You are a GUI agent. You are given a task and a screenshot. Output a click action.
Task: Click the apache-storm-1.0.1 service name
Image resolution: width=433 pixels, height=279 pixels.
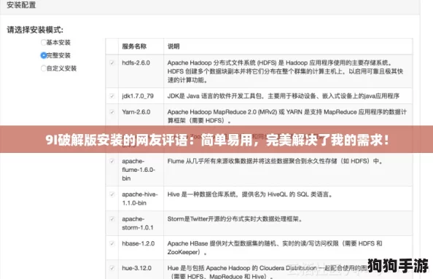[x=138, y=223]
